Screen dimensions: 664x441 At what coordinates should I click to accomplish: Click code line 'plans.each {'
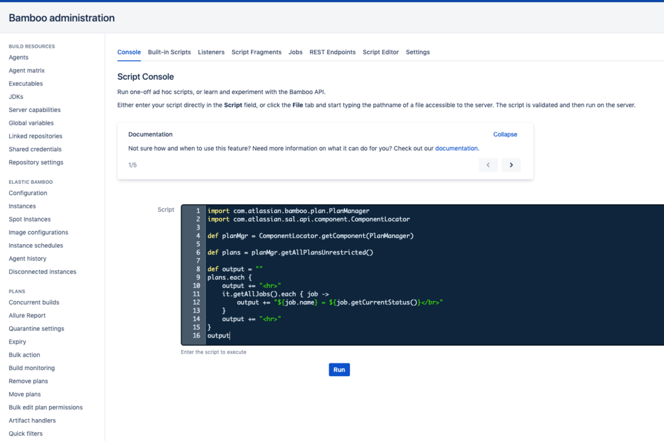coord(229,277)
